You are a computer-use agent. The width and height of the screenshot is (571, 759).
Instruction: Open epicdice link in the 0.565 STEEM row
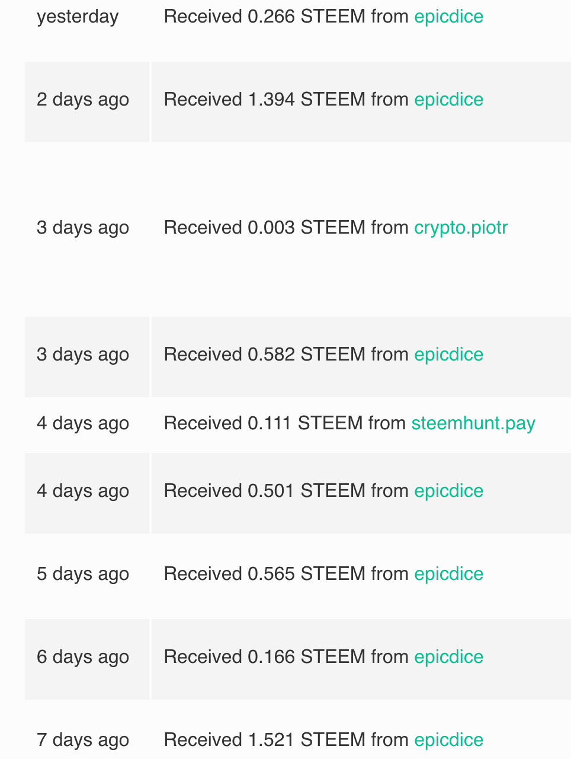pos(448,574)
